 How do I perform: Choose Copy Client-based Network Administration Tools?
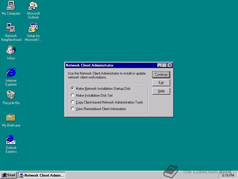click(107, 102)
